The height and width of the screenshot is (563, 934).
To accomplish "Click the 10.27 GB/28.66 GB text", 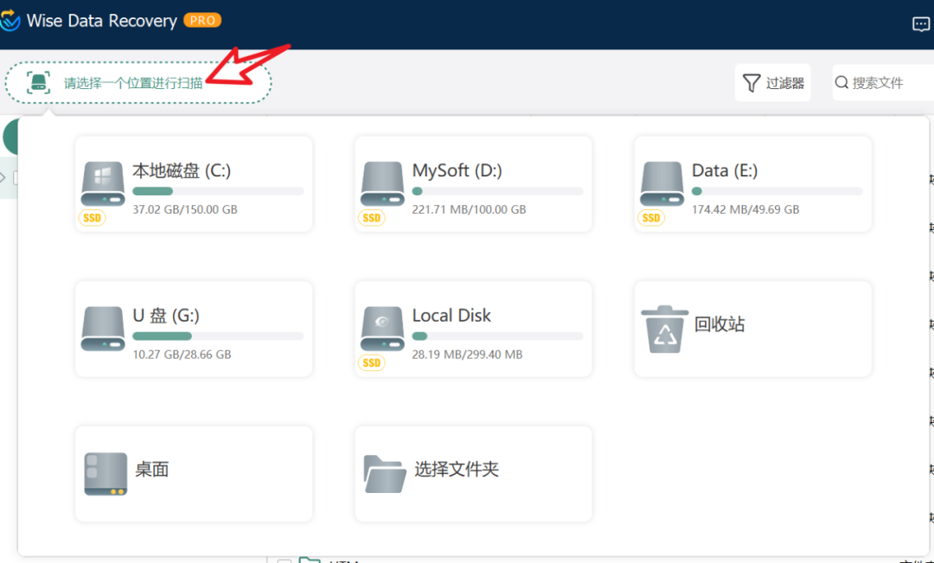I will pos(182,355).
